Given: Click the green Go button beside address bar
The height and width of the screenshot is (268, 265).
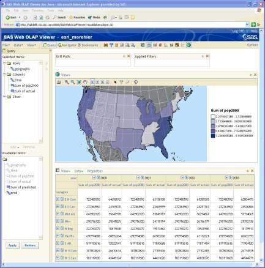Looking at the screenshot, I should 253,24.
